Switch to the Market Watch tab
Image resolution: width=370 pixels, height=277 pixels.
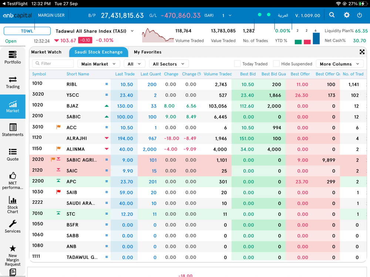click(x=46, y=52)
